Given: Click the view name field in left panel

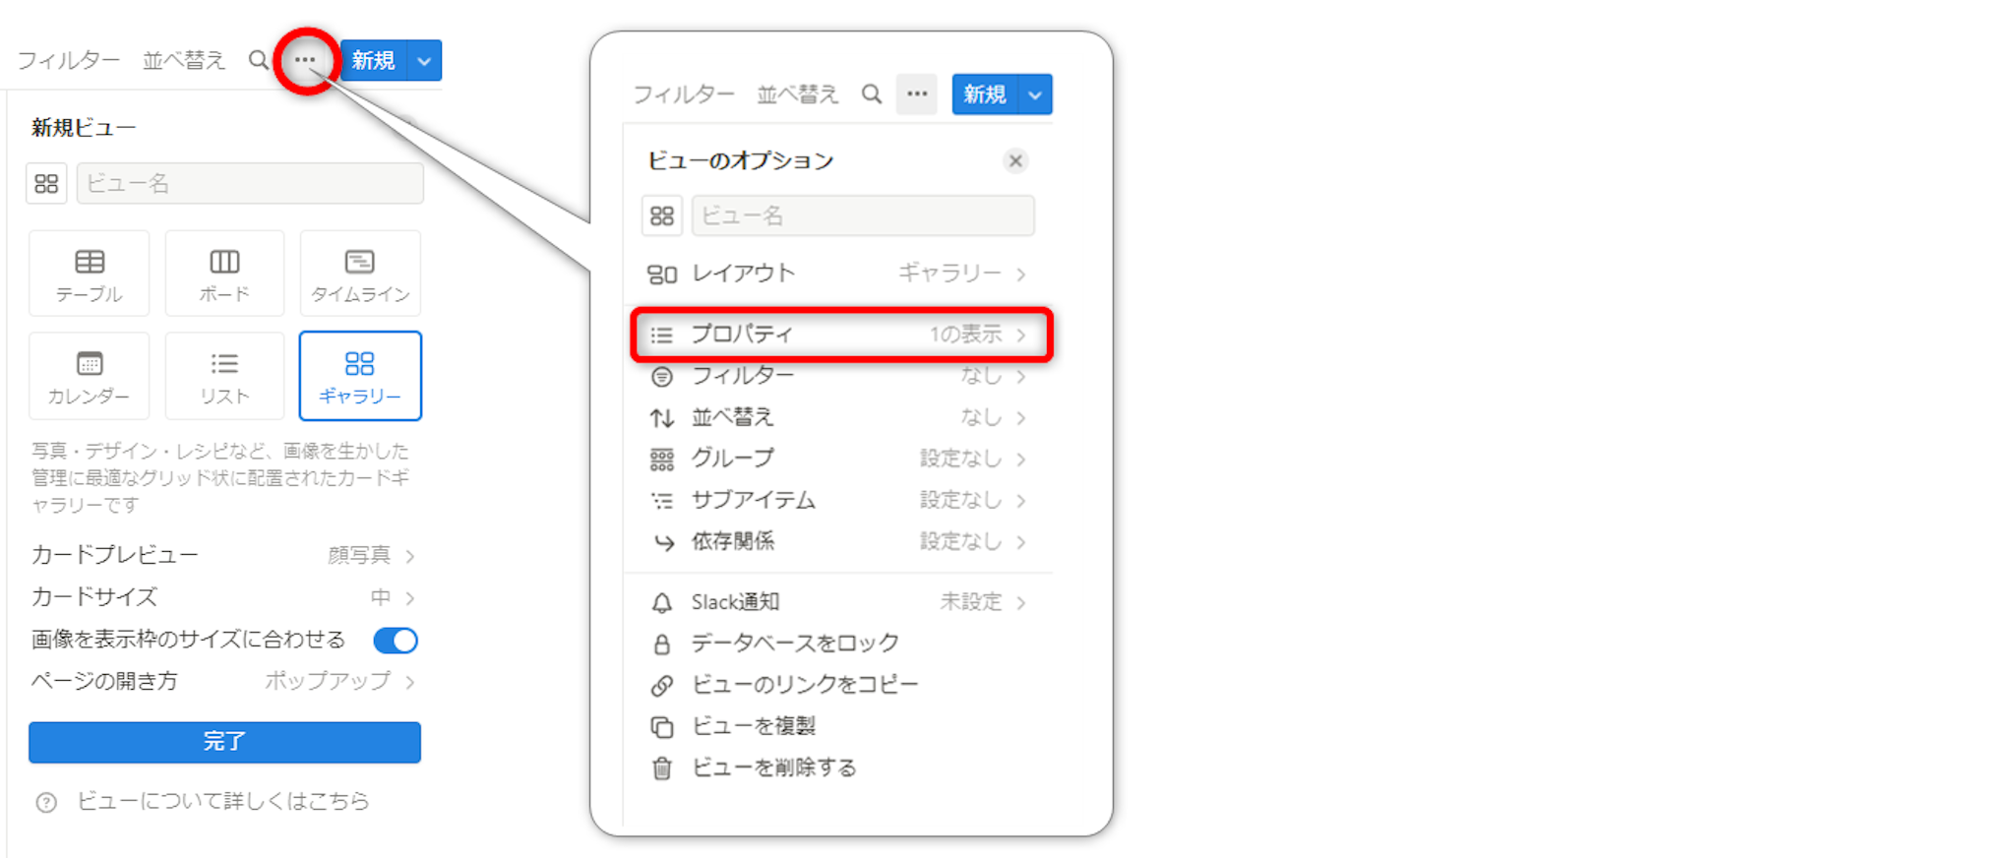Looking at the screenshot, I should tap(250, 184).
